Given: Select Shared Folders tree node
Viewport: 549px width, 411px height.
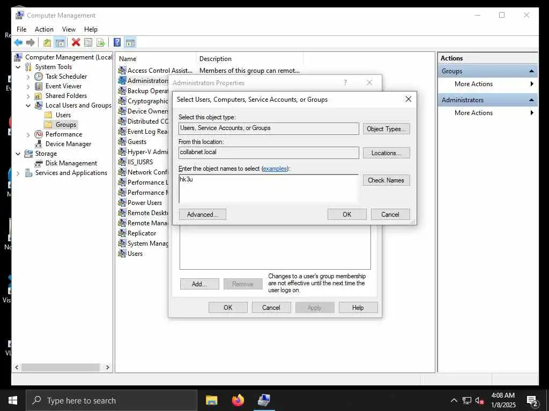Looking at the screenshot, I should tap(66, 96).
